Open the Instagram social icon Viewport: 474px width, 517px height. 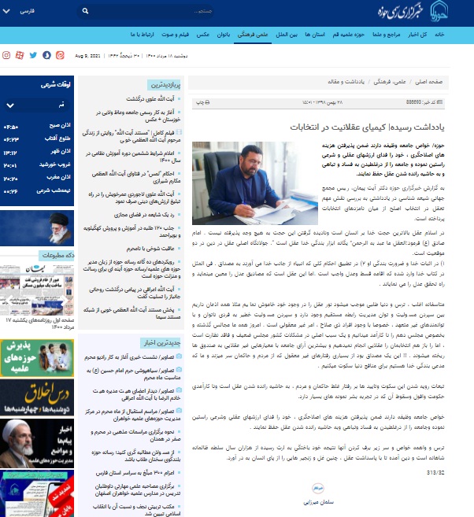pyautogui.click(x=6, y=55)
